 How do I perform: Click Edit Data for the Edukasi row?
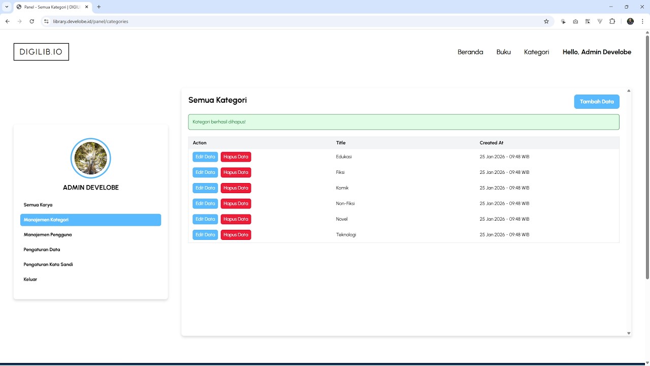coord(205,157)
